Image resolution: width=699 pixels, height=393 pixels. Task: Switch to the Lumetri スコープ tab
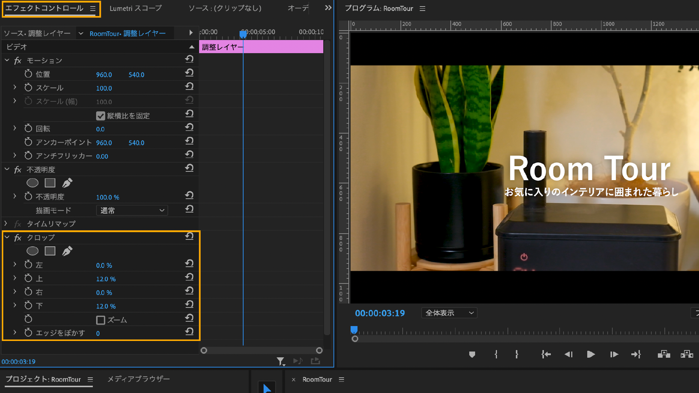tap(135, 8)
